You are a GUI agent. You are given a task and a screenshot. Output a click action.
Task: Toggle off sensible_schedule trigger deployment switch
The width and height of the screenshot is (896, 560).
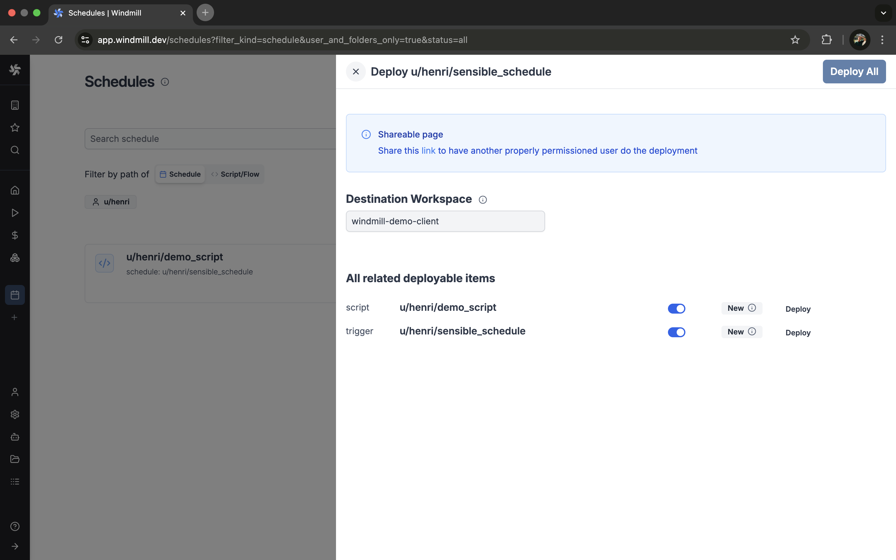tap(676, 332)
